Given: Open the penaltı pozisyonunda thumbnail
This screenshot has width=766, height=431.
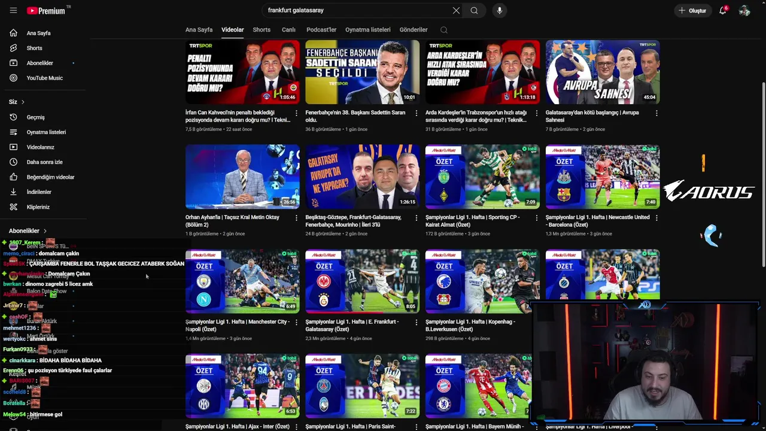Looking at the screenshot, I should [242, 72].
